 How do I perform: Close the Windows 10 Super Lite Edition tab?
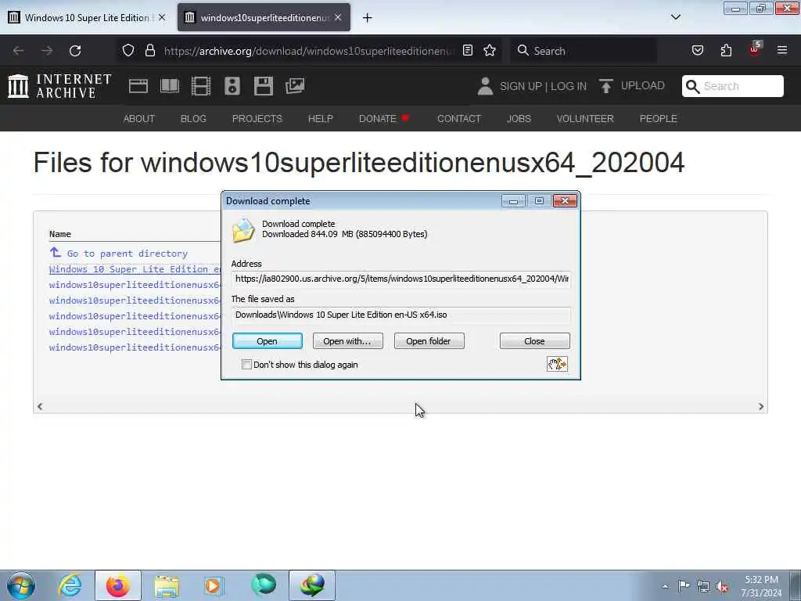[x=162, y=17]
